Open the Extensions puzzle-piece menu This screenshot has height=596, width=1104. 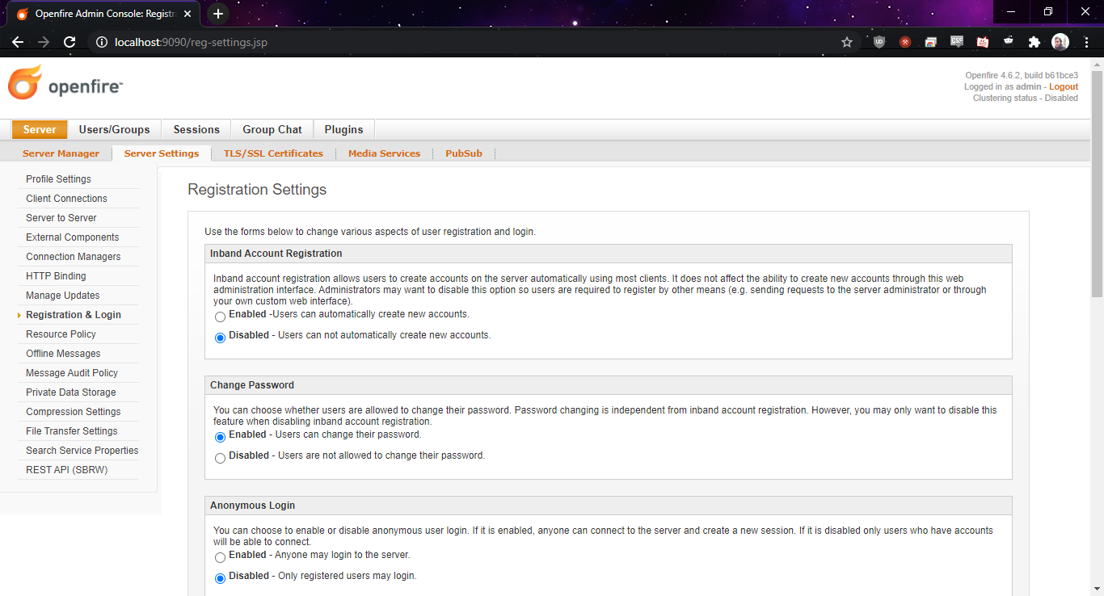point(1034,42)
